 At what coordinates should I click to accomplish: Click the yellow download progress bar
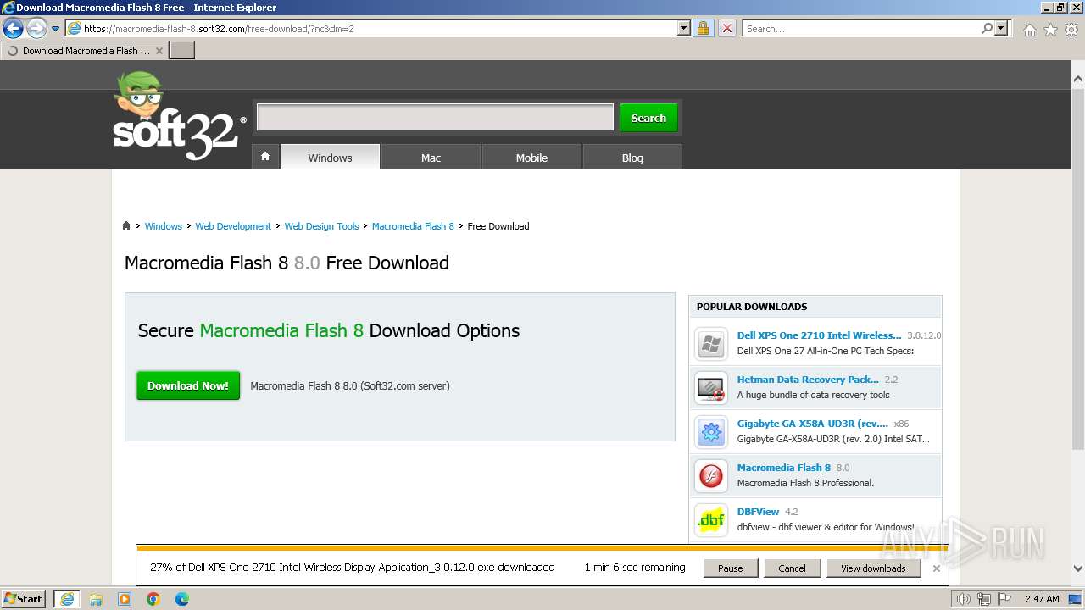click(x=542, y=548)
